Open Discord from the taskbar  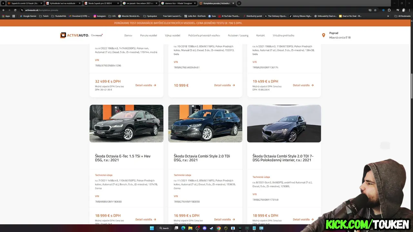[x=205, y=228]
